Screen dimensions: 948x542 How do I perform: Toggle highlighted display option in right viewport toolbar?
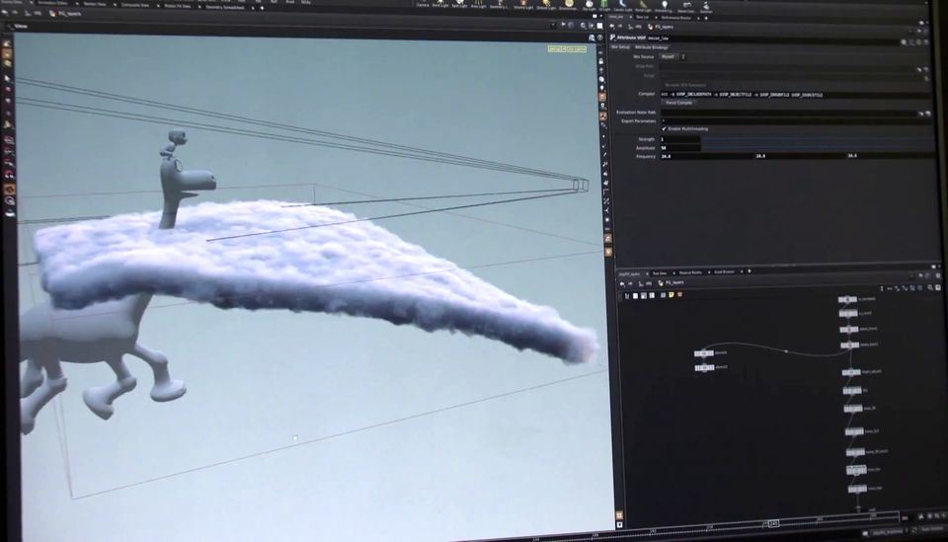coord(602,96)
